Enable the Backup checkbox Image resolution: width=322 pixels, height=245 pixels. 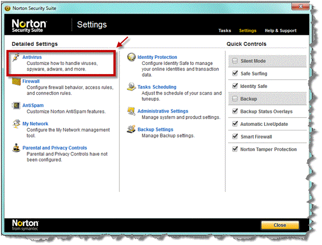point(235,99)
